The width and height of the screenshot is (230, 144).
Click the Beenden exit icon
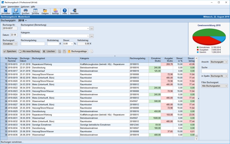tap(74, 12)
